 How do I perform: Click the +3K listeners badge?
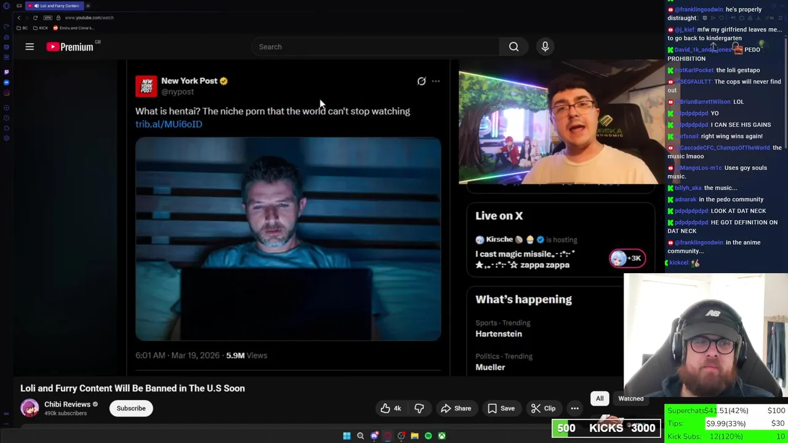[x=627, y=258]
